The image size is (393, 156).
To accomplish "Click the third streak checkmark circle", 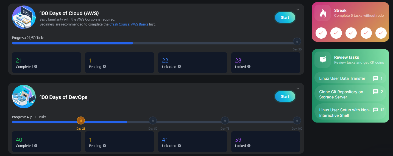I will [x=351, y=33].
